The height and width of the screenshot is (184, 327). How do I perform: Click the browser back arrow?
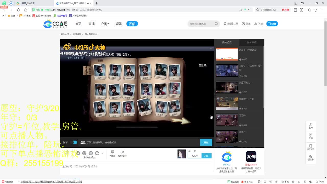click(4, 10)
